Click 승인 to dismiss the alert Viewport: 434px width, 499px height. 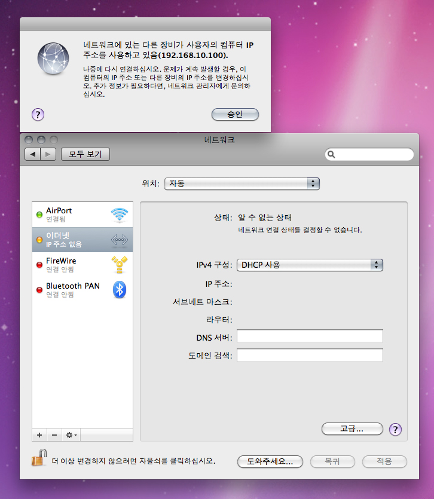coord(235,114)
